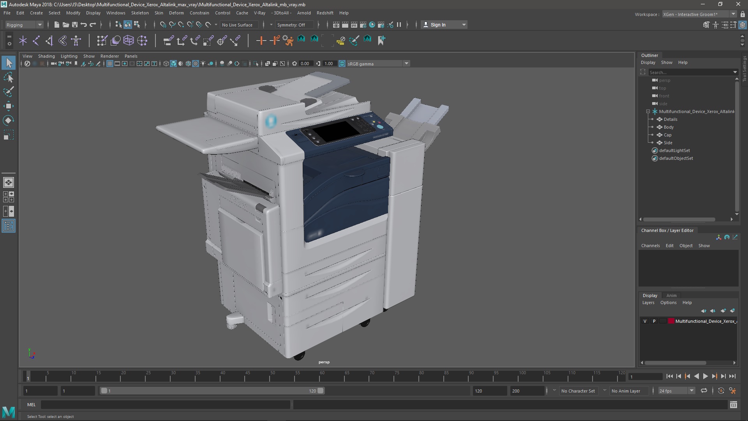
Task: Select the Move tool in toolbox
Action: 9,106
